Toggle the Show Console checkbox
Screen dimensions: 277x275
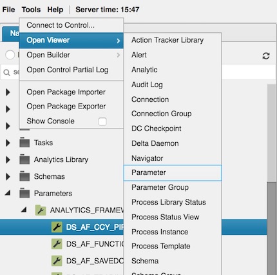pos(102,121)
